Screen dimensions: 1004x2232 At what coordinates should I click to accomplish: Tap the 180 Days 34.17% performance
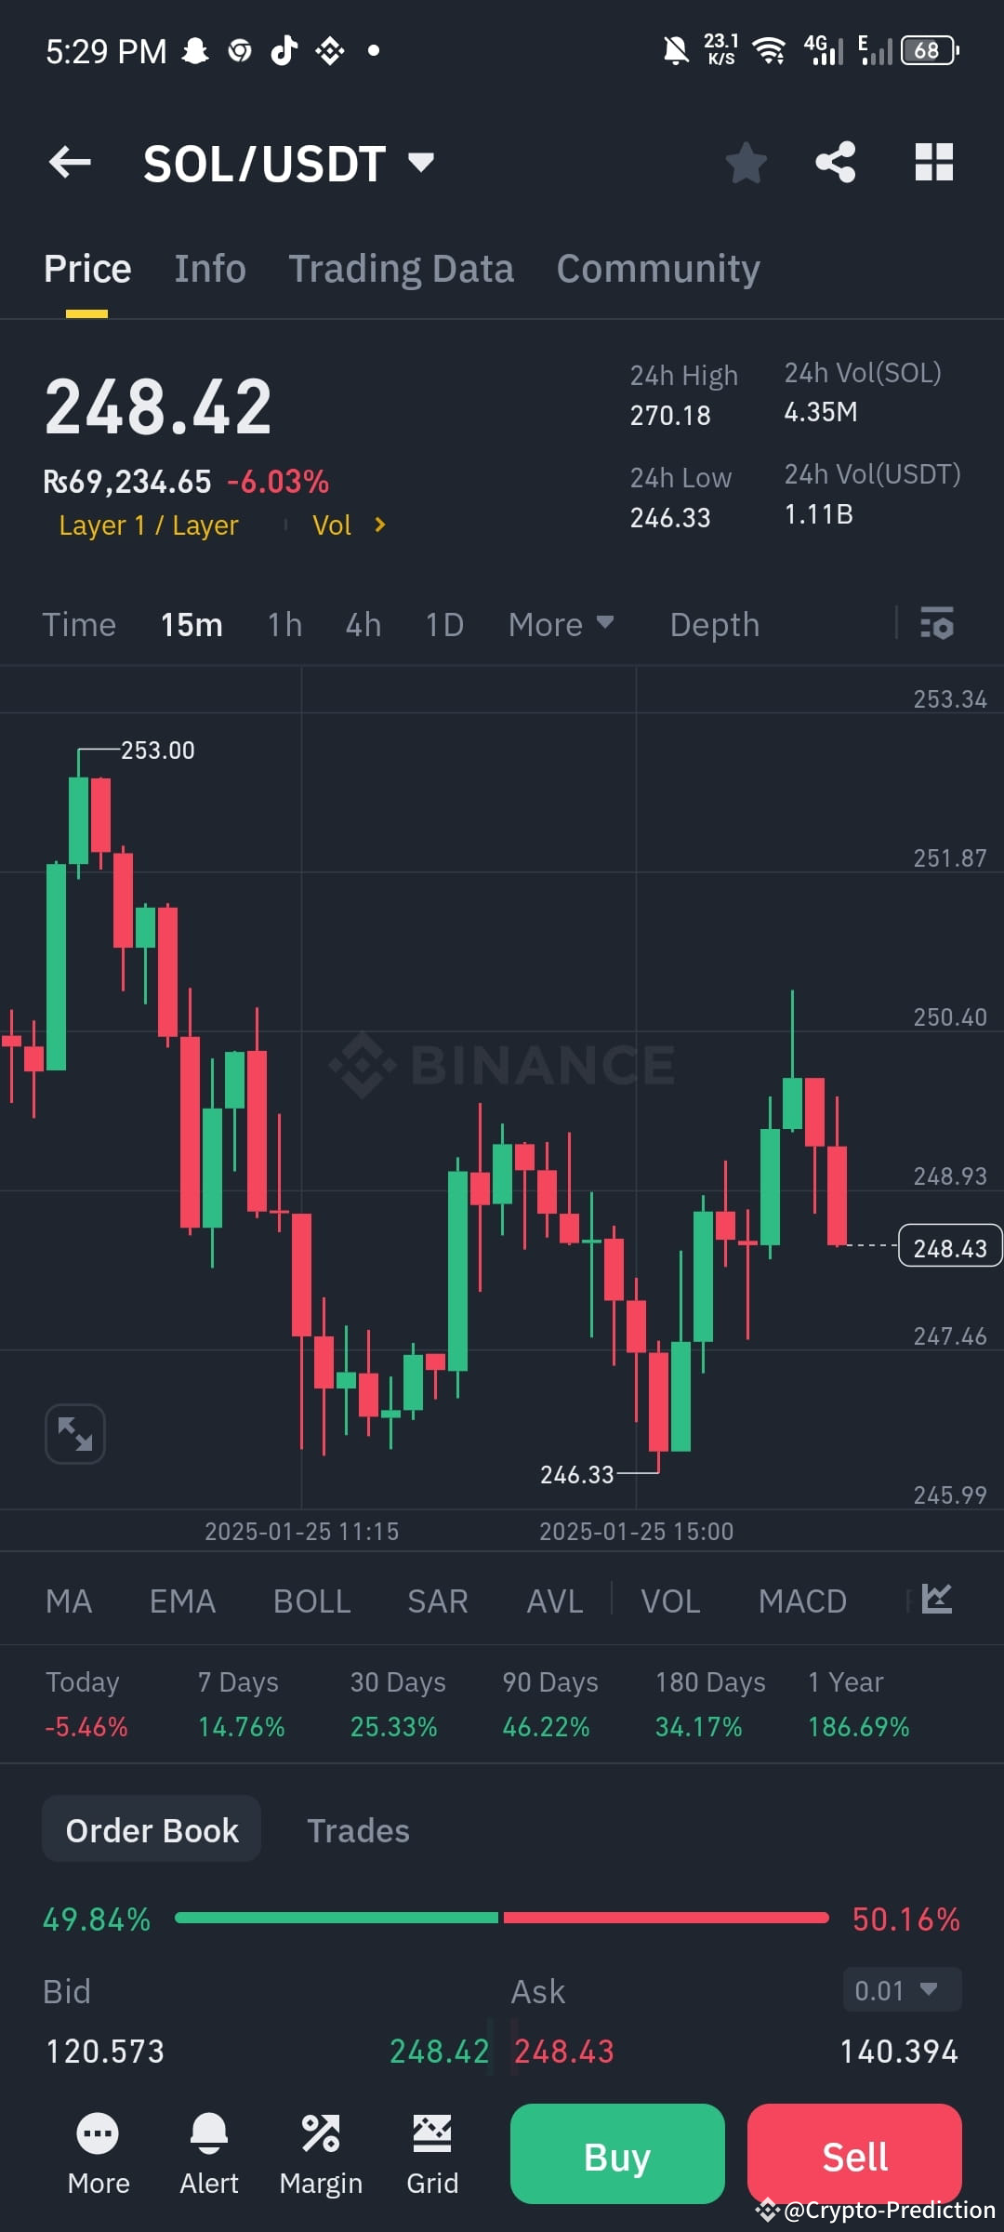tap(710, 1705)
